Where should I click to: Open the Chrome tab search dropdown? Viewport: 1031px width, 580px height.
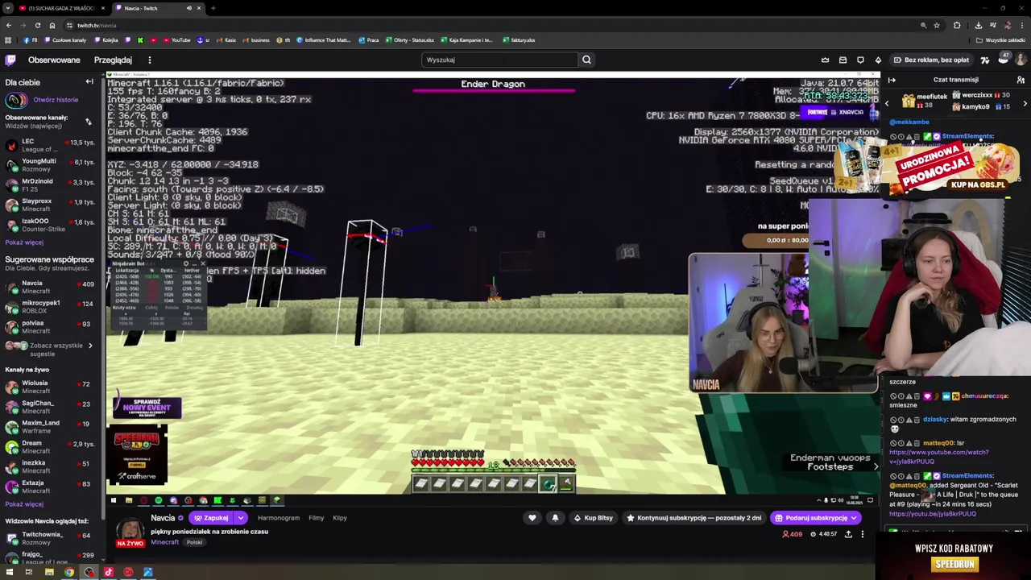(7, 8)
